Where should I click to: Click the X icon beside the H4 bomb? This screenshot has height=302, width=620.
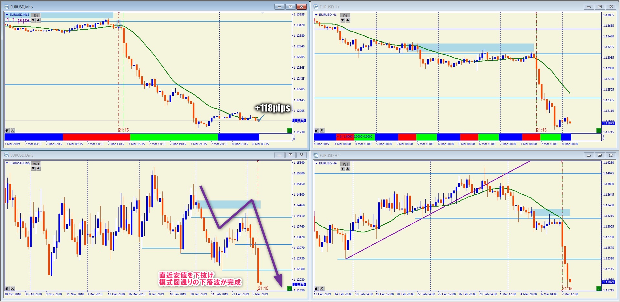(322, 288)
